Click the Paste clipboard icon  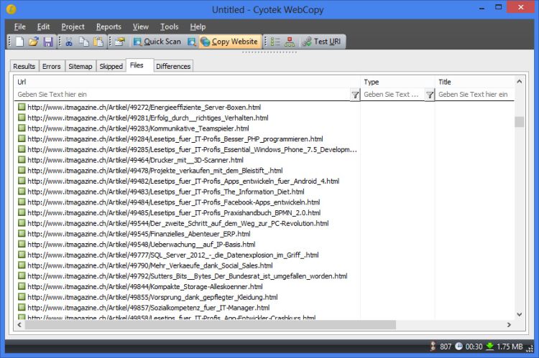[98, 42]
